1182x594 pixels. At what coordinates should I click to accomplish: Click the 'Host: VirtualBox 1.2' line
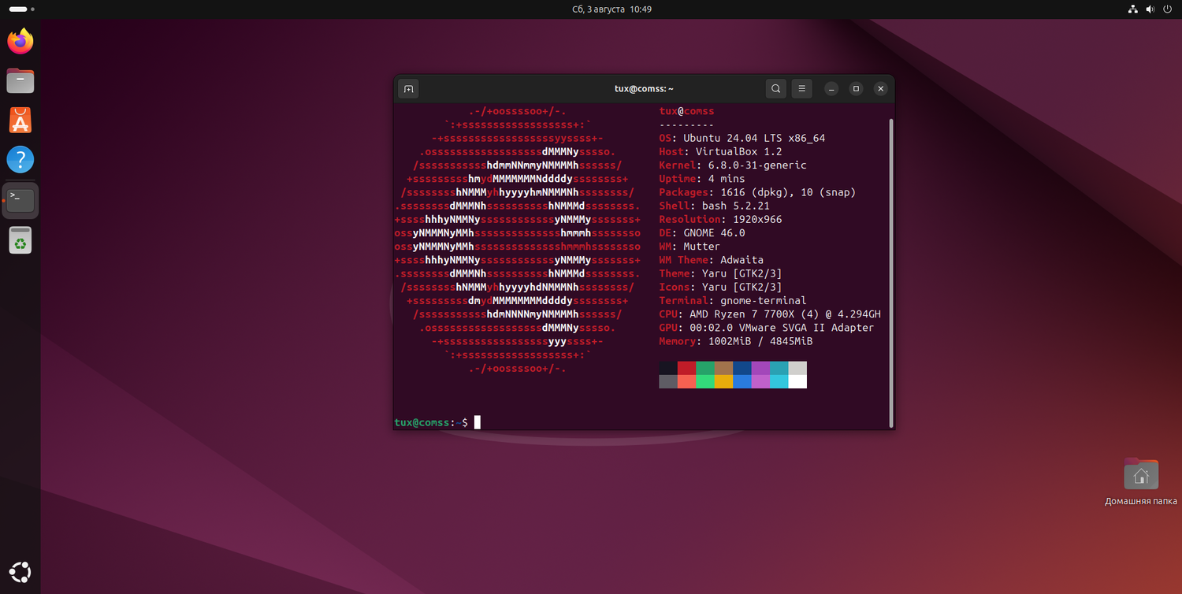pos(721,152)
